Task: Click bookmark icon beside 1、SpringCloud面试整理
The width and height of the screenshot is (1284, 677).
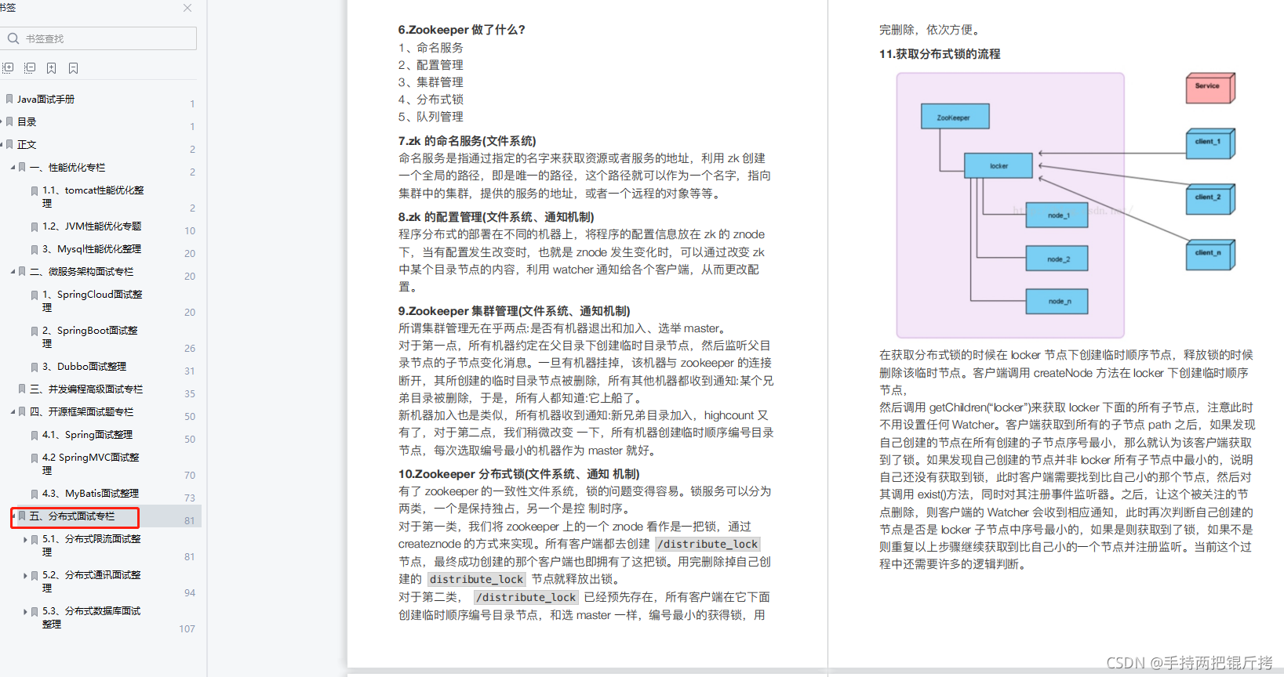Action: pos(35,295)
